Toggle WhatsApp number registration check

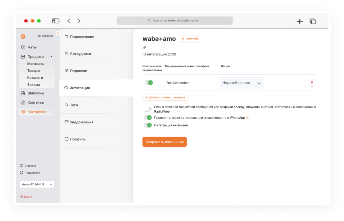[x=148, y=118]
